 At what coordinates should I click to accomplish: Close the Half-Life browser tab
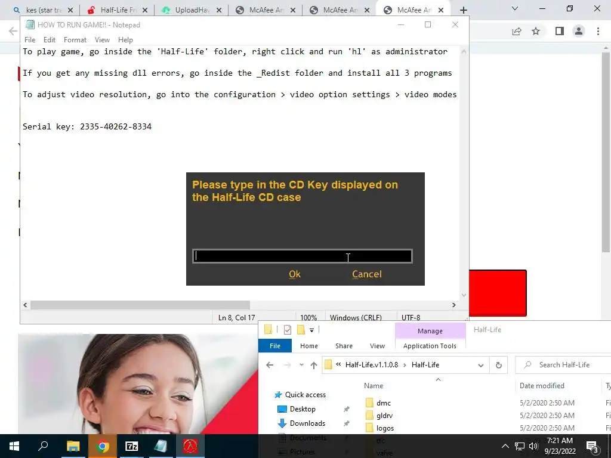(x=144, y=11)
